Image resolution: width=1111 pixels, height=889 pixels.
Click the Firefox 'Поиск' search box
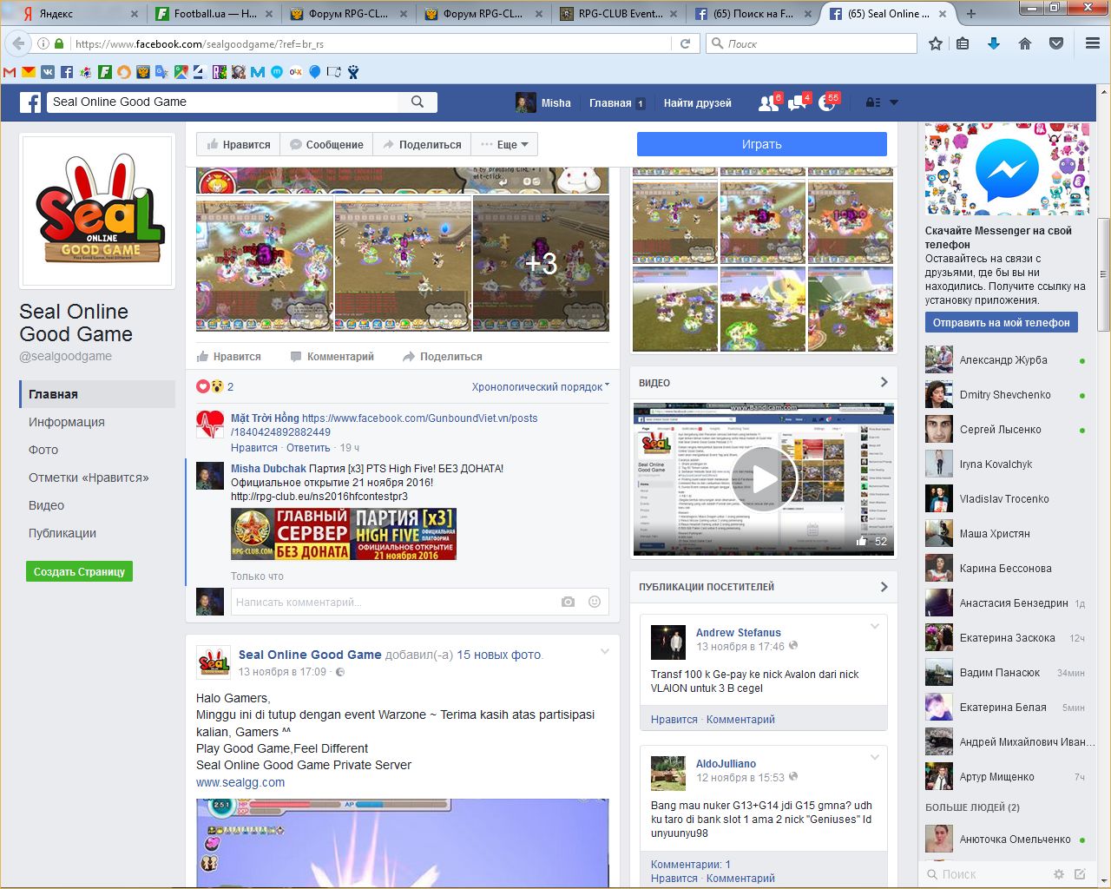pyautogui.click(x=812, y=43)
